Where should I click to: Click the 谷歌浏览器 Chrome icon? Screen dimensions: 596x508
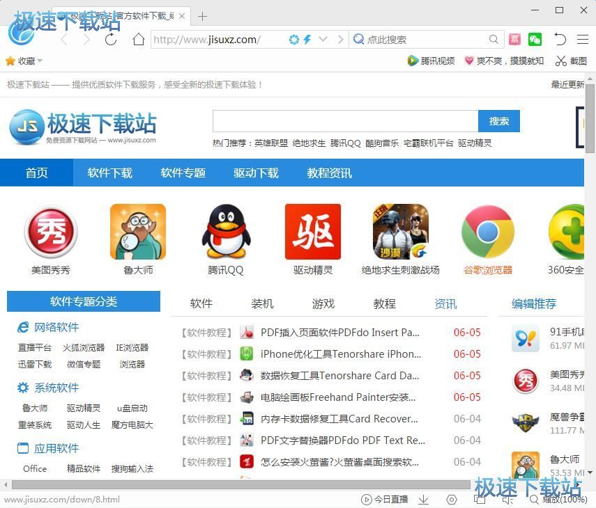[488, 232]
